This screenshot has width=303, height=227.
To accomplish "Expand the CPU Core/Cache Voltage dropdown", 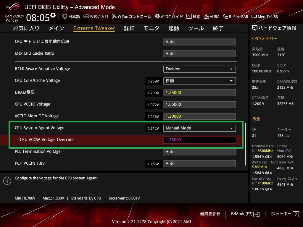I will coord(200,81).
